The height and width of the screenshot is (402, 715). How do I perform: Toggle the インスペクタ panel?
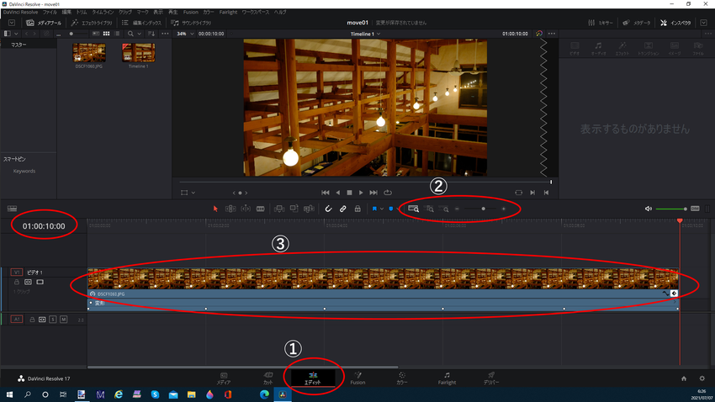click(x=675, y=23)
